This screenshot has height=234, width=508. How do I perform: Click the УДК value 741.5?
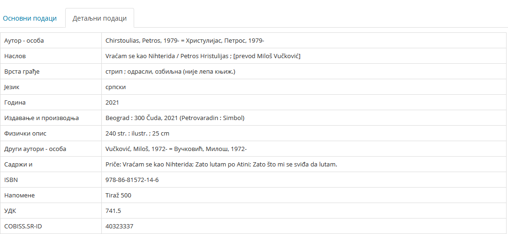[113, 211]
